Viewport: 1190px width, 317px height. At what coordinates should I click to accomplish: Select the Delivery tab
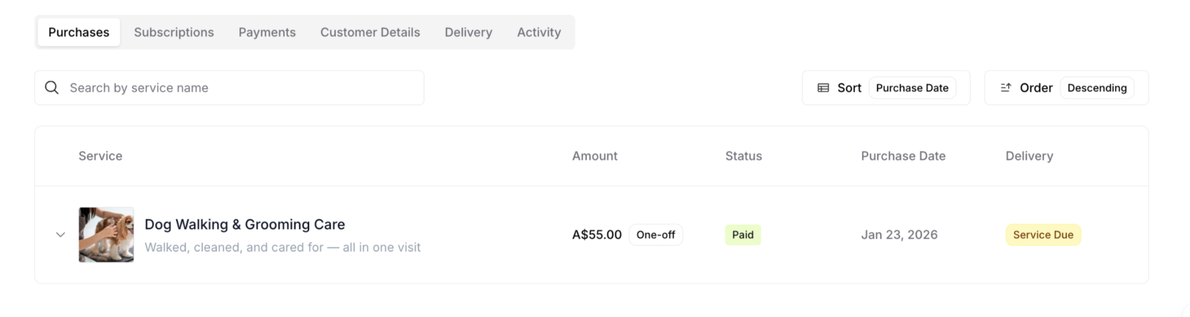pyautogui.click(x=468, y=33)
